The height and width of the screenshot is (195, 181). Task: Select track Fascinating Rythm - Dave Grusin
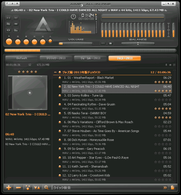[x=117, y=106]
